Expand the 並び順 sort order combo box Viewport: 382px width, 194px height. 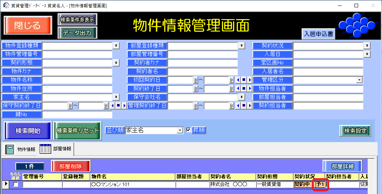(x=180, y=130)
